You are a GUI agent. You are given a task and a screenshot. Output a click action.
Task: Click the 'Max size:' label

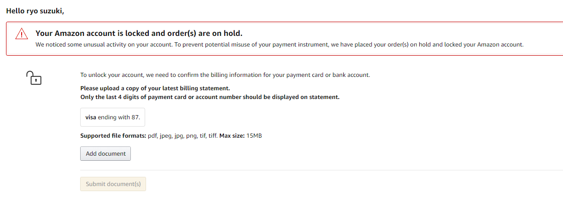click(232, 136)
